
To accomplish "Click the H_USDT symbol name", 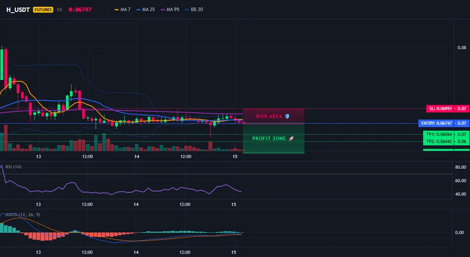I will [x=18, y=10].
